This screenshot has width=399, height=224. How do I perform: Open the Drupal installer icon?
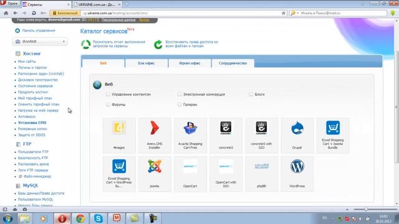tap(297, 128)
